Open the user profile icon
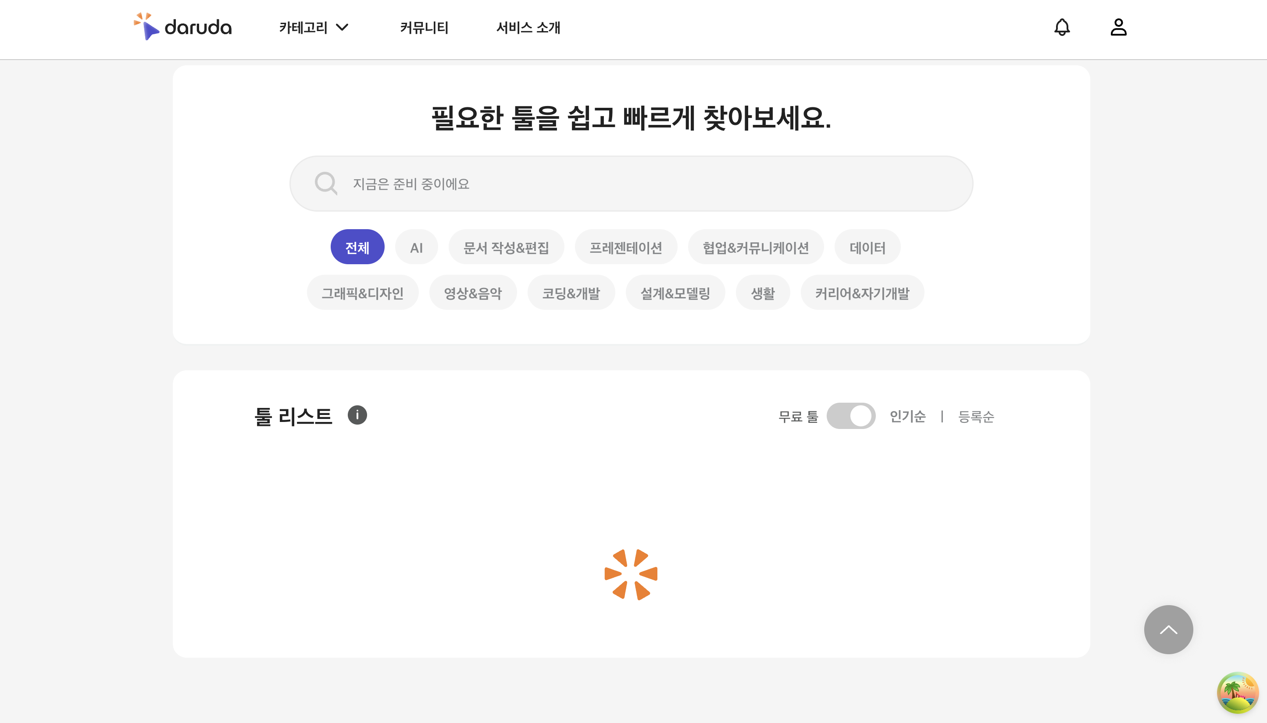This screenshot has height=723, width=1267. [x=1118, y=27]
